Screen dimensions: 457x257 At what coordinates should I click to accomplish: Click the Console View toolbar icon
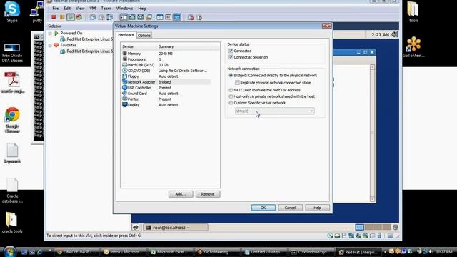tap(176, 17)
